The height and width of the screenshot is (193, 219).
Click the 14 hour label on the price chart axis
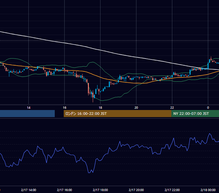28,108
